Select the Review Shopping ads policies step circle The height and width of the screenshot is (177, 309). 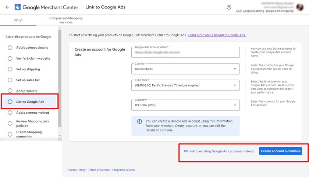(10, 123)
